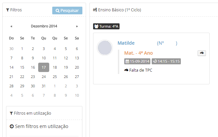The height and width of the screenshot is (137, 218).
Task: Click the icon beside Falta de TPC
Action: 126,70
